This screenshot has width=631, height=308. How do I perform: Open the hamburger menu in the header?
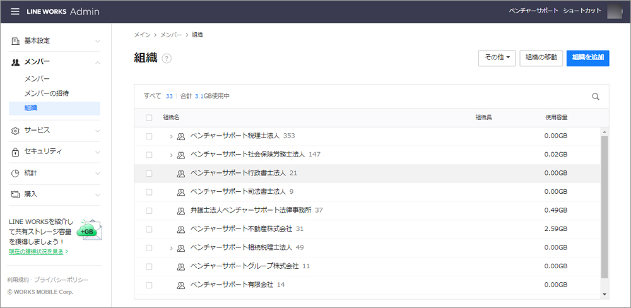15,12
